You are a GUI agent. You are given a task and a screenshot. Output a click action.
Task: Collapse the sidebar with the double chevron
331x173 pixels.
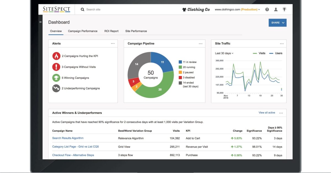41,22
